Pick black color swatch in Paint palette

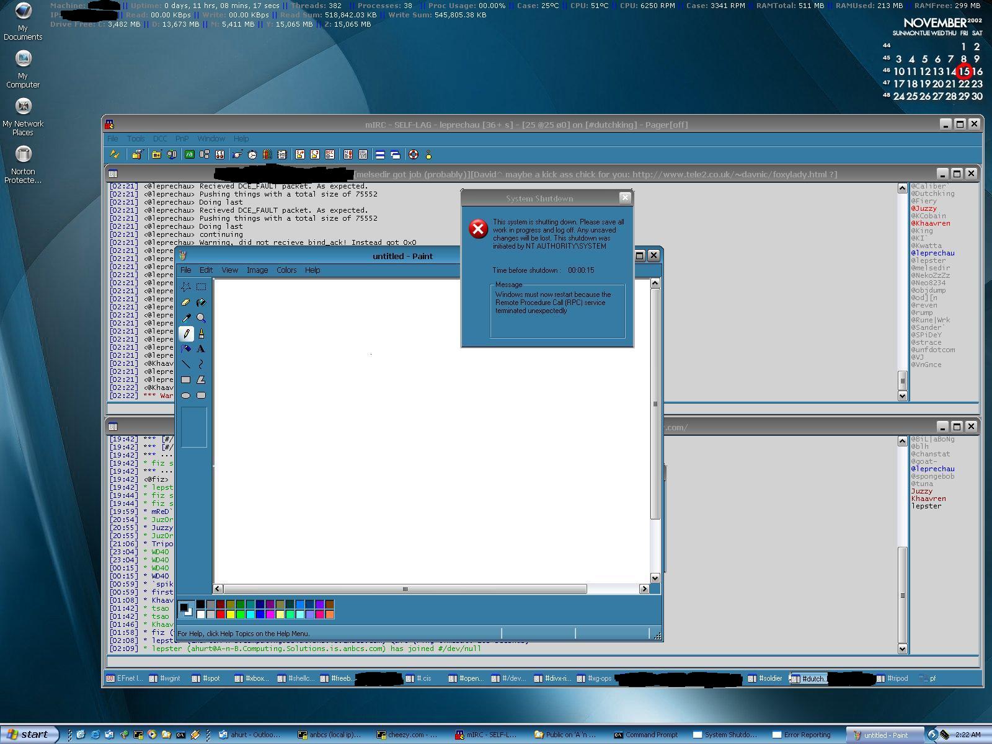point(200,604)
